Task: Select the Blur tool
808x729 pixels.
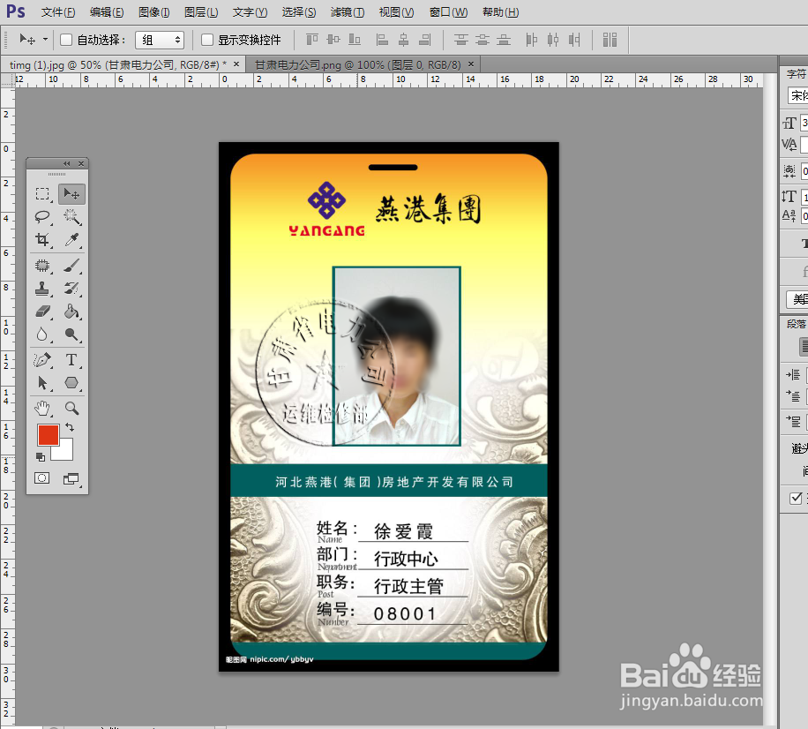Action: (42, 334)
